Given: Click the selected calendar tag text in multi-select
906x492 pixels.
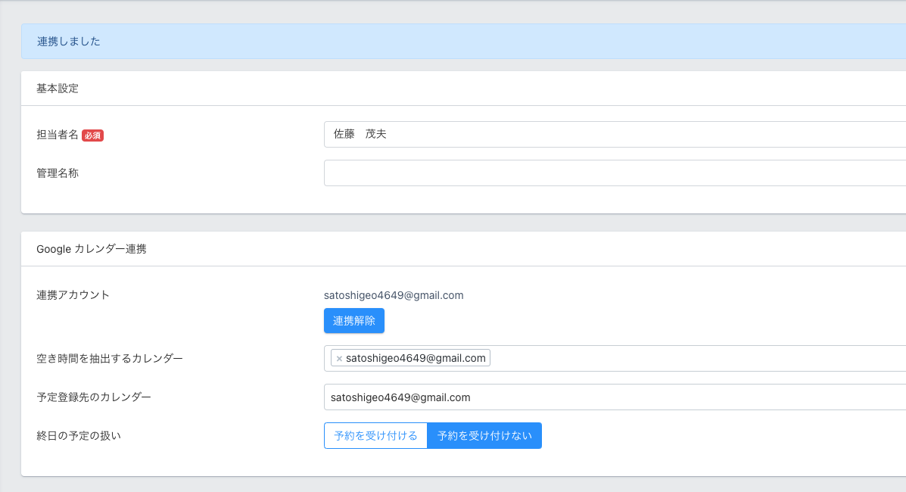Looking at the screenshot, I should point(416,359).
